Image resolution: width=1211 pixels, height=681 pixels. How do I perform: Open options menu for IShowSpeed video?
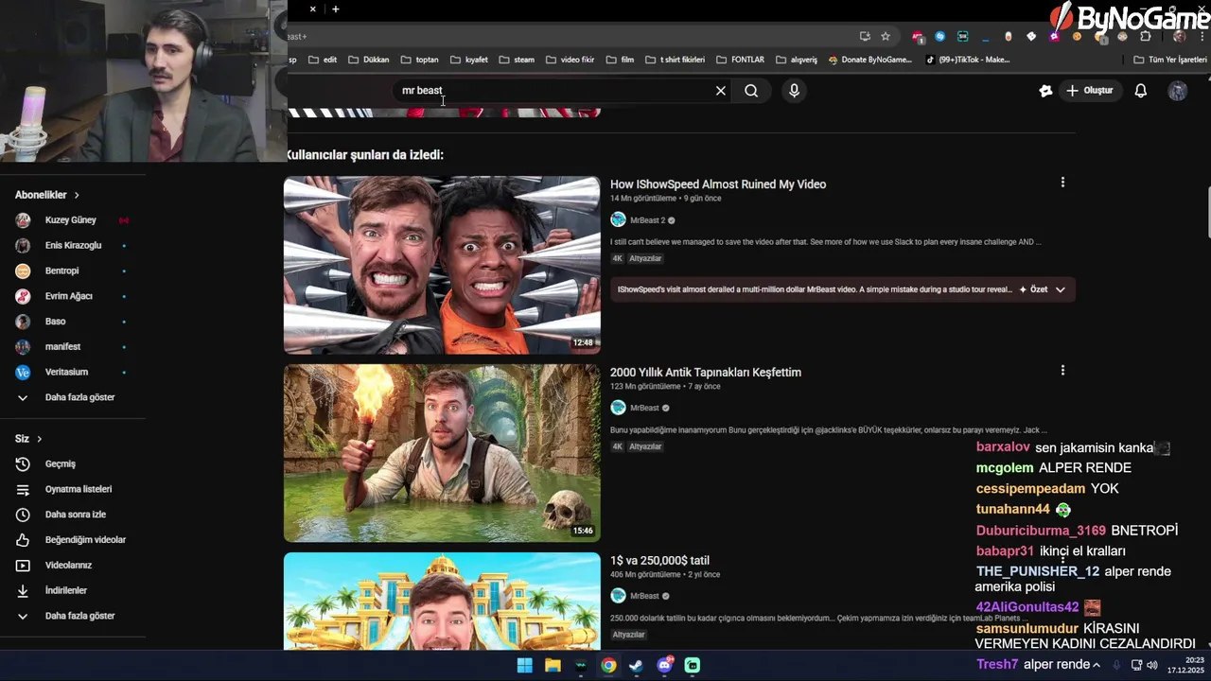(x=1062, y=183)
